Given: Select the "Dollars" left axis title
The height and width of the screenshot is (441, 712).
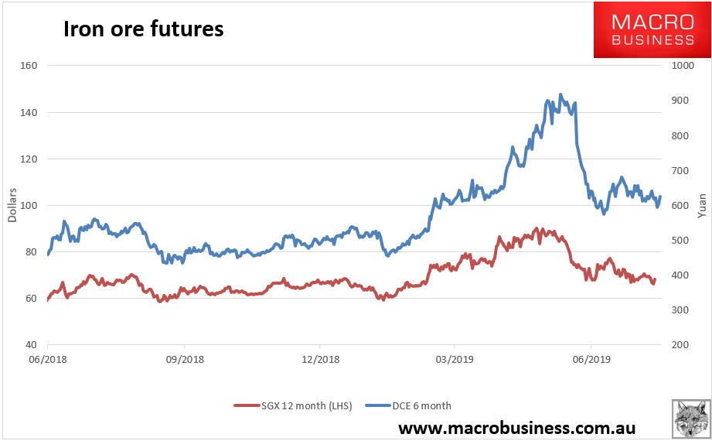Looking at the screenshot, I should [12, 204].
